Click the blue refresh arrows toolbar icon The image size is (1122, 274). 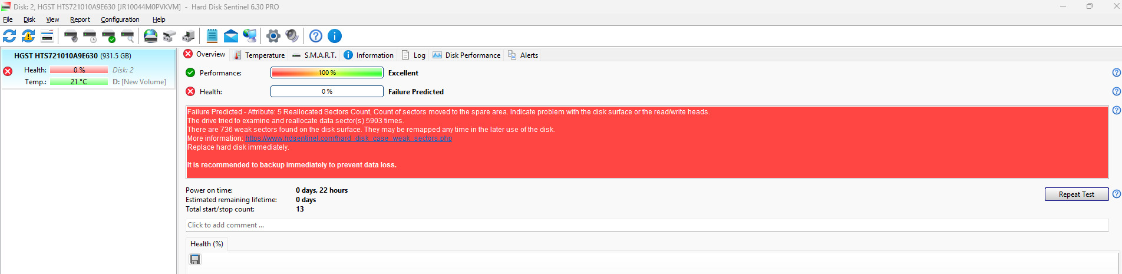coord(9,36)
